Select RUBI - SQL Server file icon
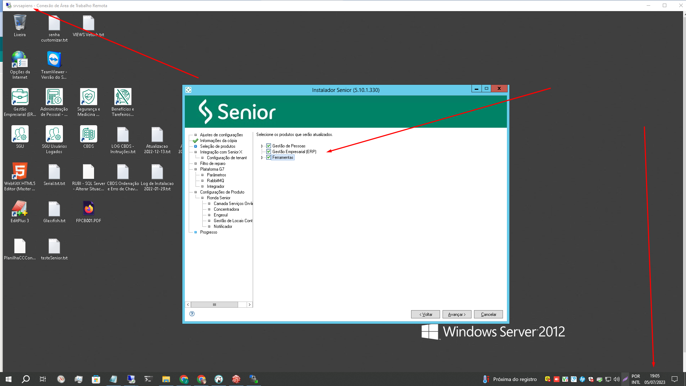The image size is (686, 386). point(88,177)
